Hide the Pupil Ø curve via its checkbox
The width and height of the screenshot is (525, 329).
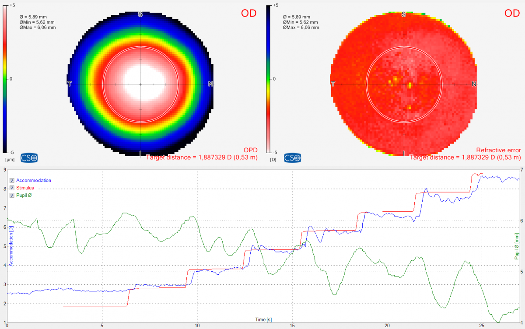tap(12, 195)
